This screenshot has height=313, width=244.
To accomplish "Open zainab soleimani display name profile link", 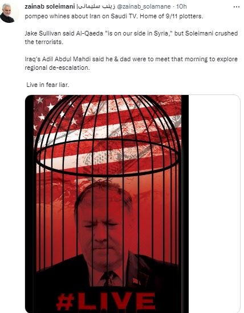I will click(50, 6).
